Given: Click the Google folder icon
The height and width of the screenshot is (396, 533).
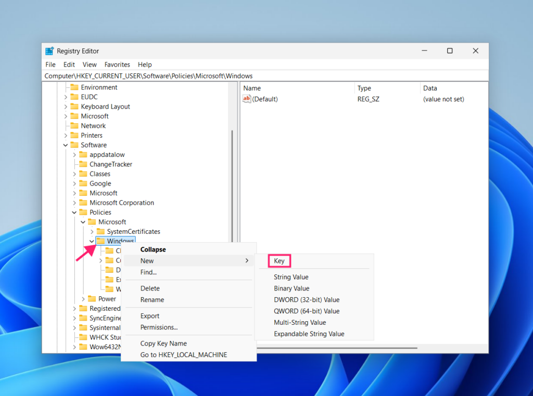Looking at the screenshot, I should (x=83, y=183).
